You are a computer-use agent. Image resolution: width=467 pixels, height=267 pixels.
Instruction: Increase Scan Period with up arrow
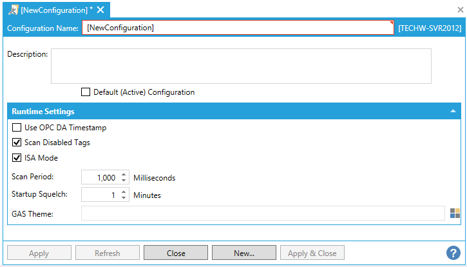pos(124,175)
